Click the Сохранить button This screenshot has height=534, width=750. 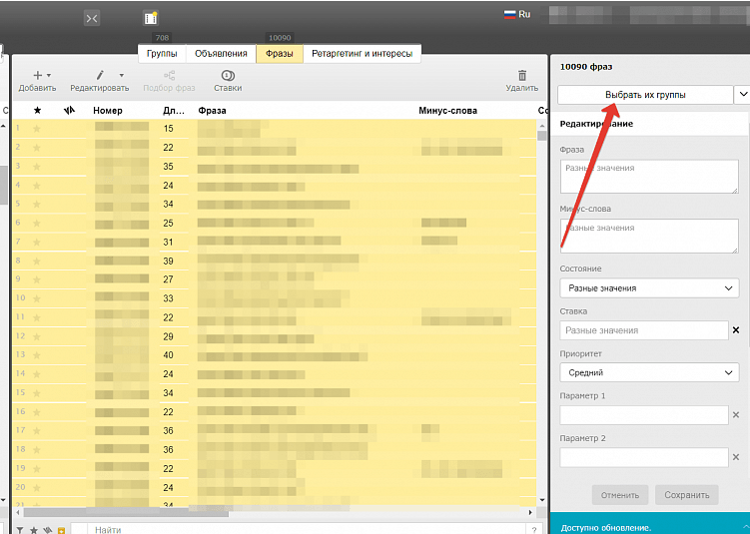tap(686, 495)
